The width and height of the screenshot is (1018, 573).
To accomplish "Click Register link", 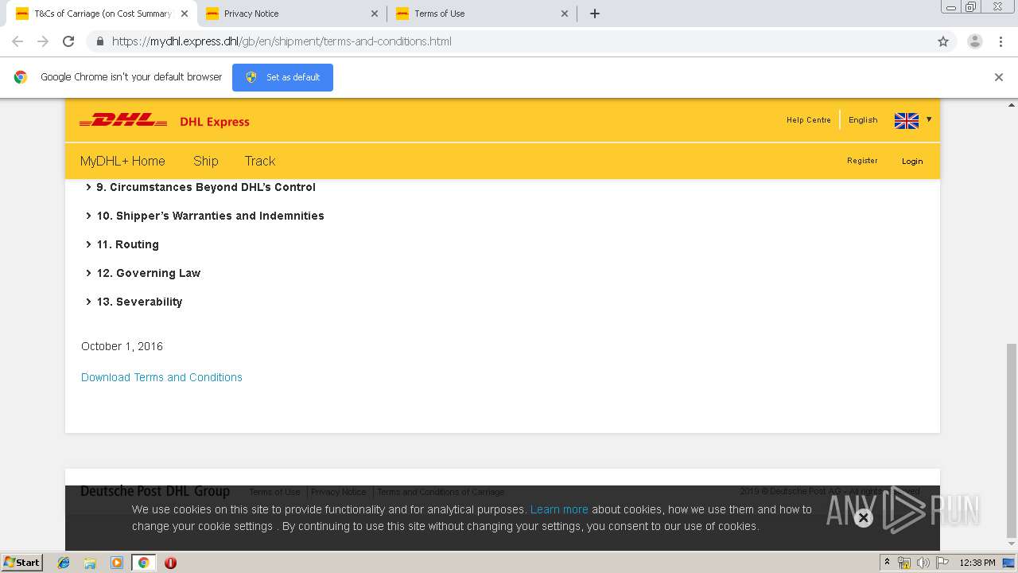I will click(862, 161).
